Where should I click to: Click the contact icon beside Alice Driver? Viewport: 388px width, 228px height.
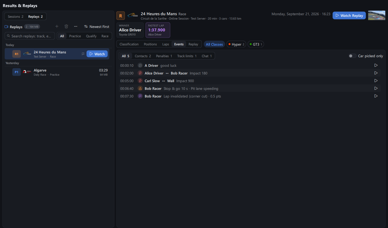(x=140, y=73)
